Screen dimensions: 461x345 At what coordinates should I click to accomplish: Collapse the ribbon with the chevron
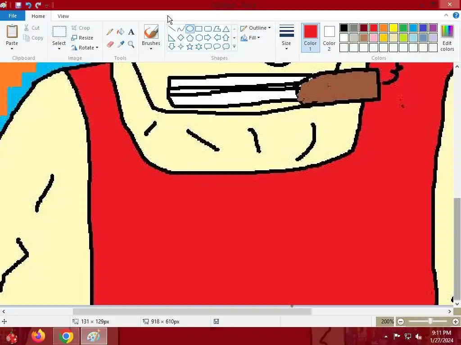click(x=446, y=16)
